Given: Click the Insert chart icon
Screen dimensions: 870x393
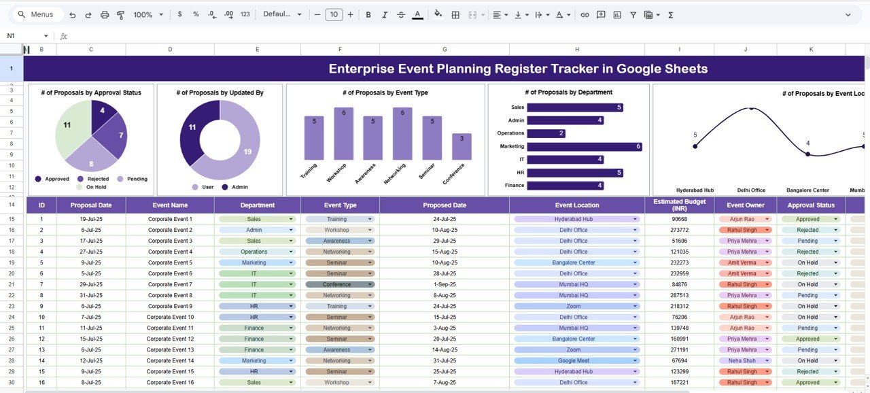Looking at the screenshot, I should (617, 14).
